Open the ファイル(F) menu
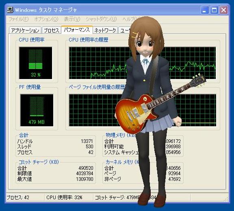This screenshot has width=234, height=211. point(18,19)
